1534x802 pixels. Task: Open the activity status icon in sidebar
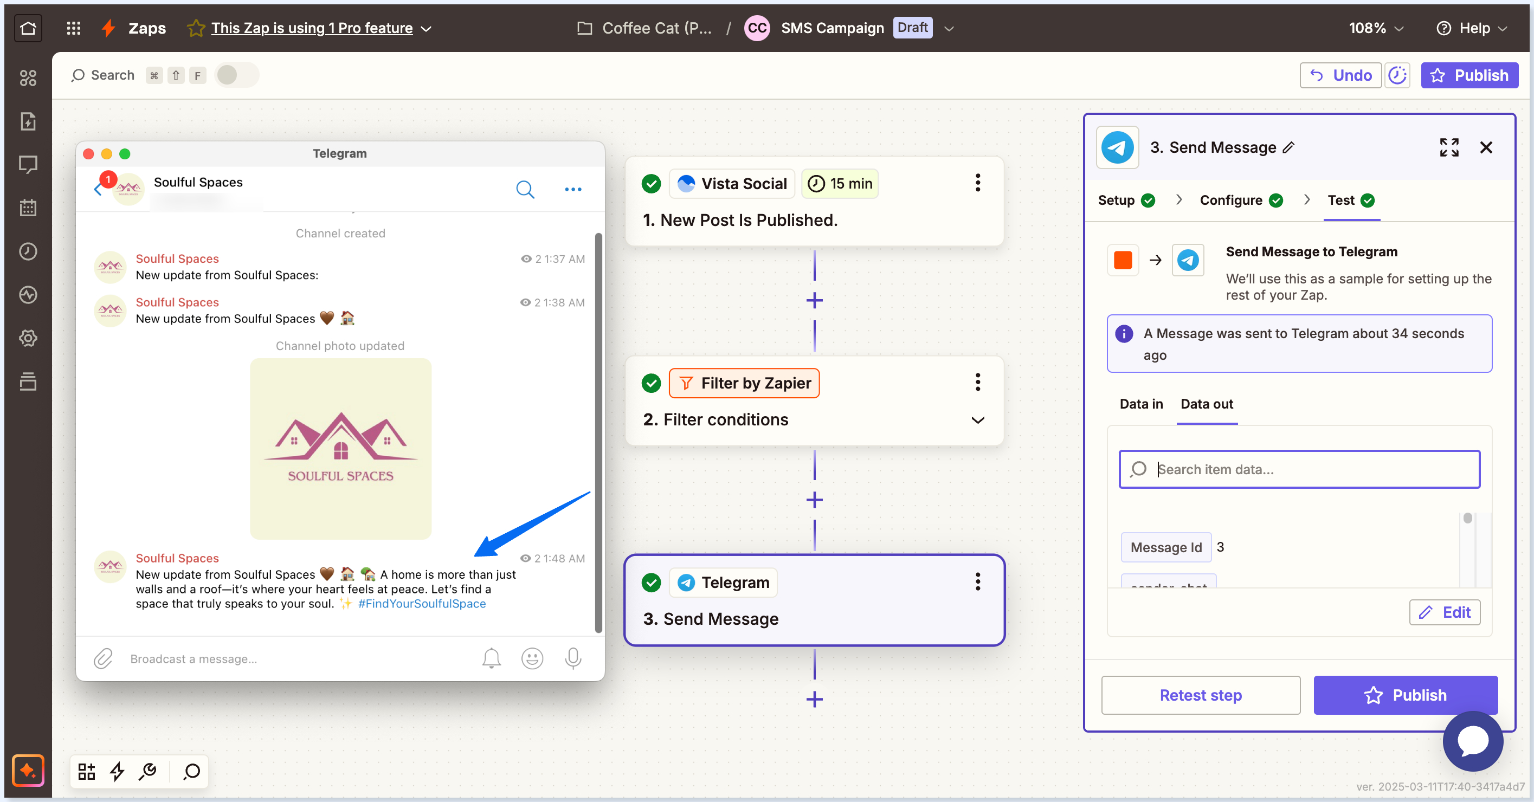(28, 295)
